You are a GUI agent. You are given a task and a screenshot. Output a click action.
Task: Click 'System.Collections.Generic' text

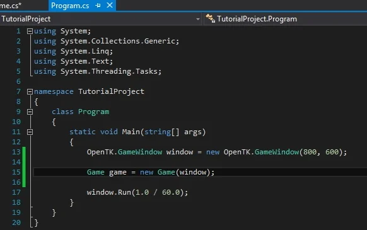[x=118, y=41]
